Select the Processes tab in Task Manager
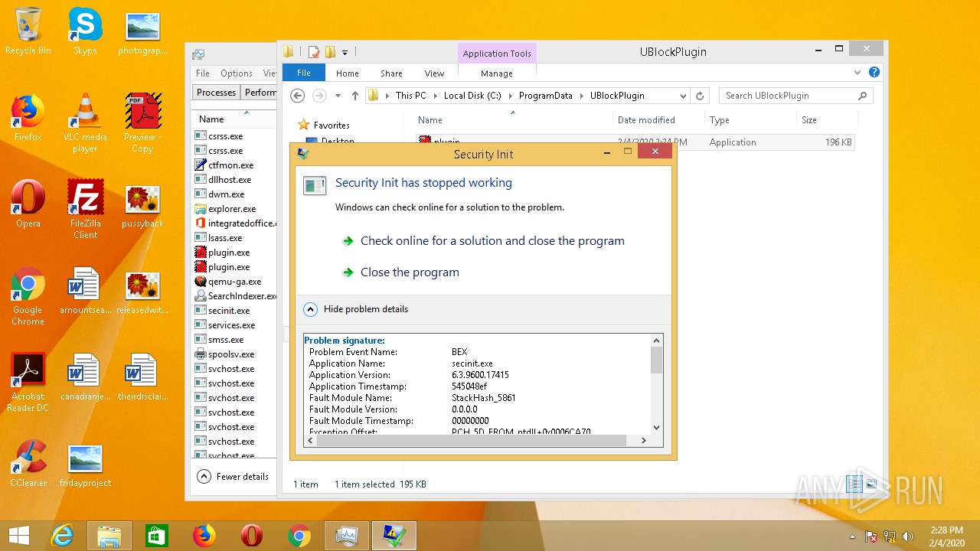 pos(216,93)
